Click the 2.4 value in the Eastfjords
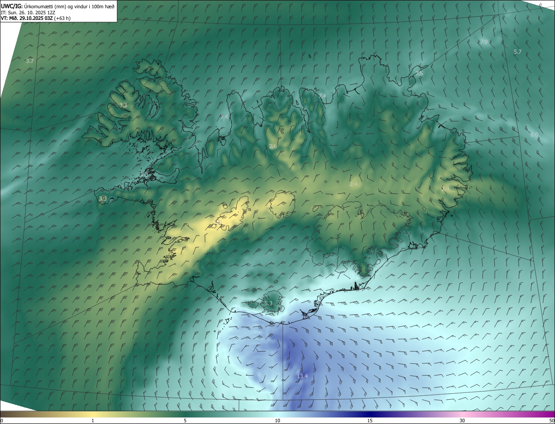The image size is (555, 424). (445, 189)
